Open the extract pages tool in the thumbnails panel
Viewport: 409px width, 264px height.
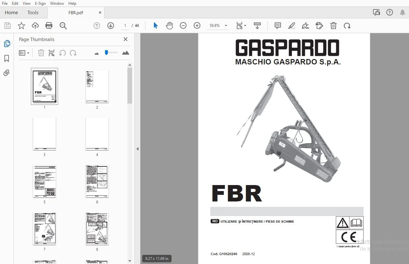(x=52, y=53)
